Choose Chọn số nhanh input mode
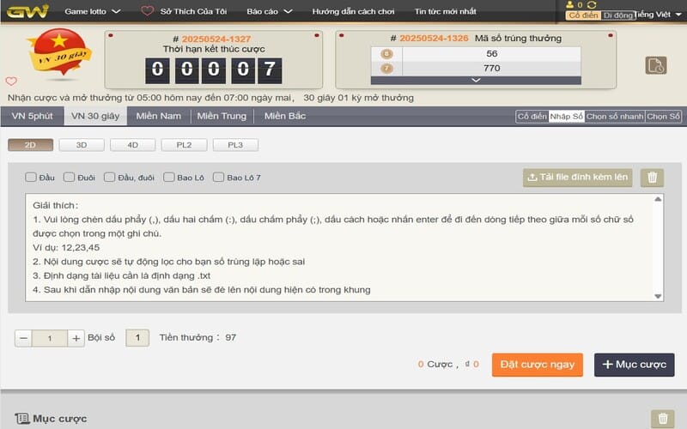This screenshot has width=687, height=429. click(615, 117)
